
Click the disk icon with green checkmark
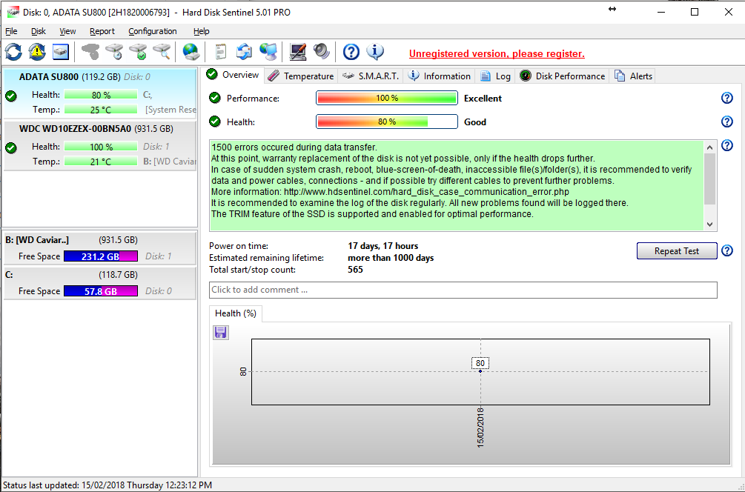(x=139, y=52)
